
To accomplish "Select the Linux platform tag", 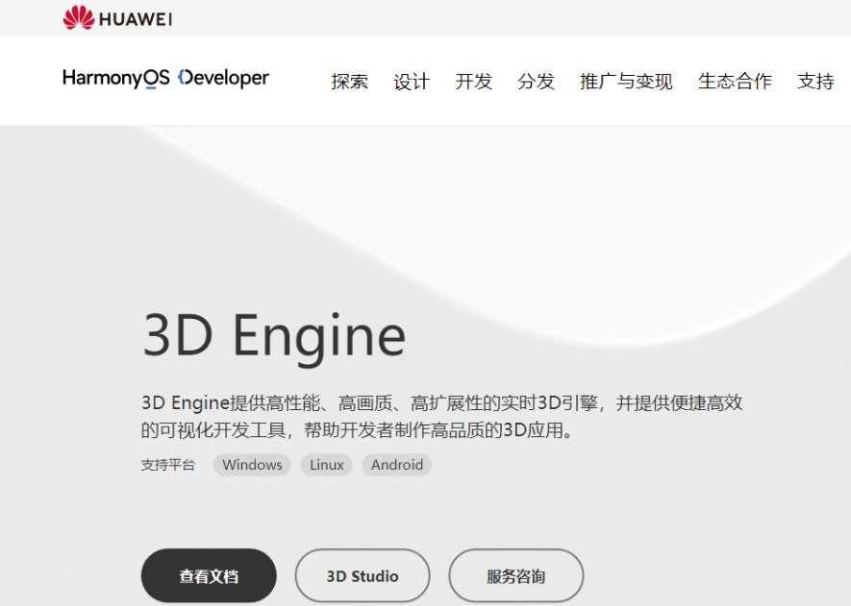I will [x=326, y=465].
